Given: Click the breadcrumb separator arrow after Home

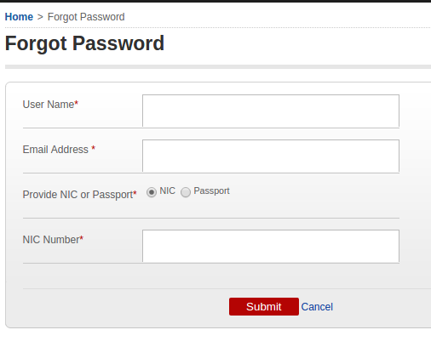Looking at the screenshot, I should [40, 17].
